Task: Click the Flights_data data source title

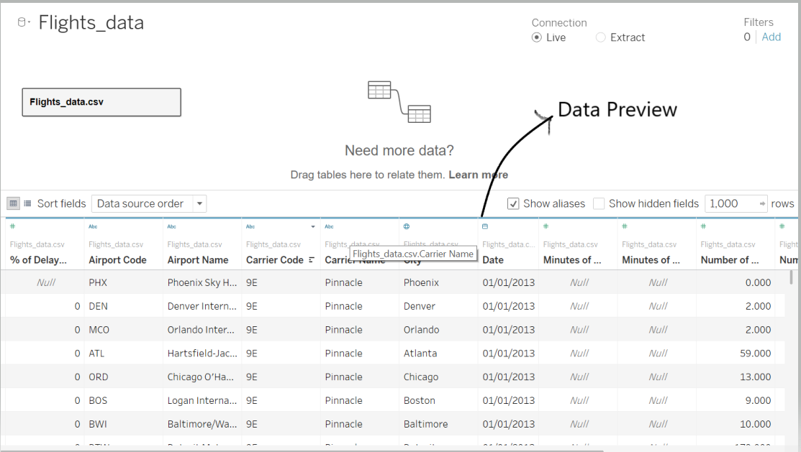Action: pos(91,22)
